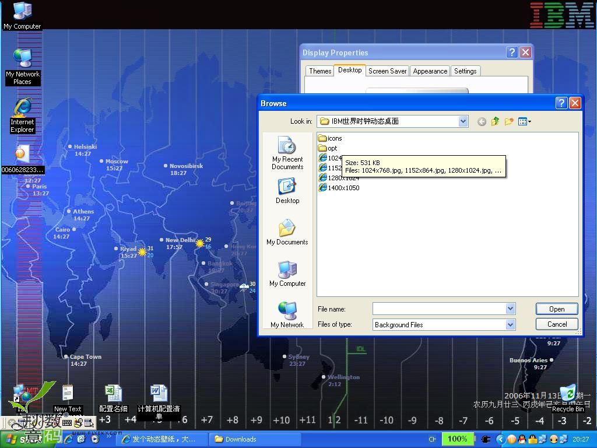Switch to Desktop tab in Display Properties
Viewport: 597px width, 448px height.
click(x=350, y=70)
